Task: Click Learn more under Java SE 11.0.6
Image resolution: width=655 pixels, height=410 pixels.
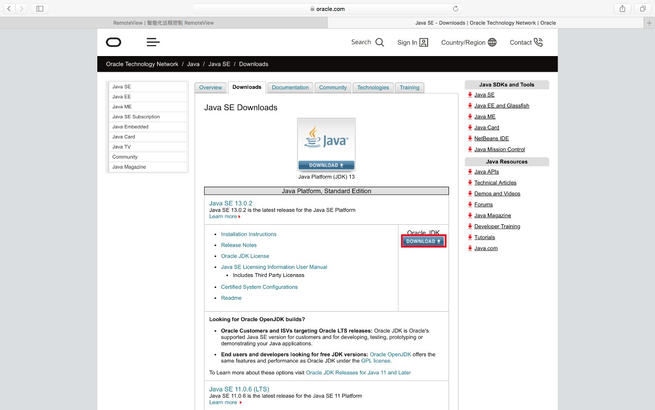Action: (223, 402)
